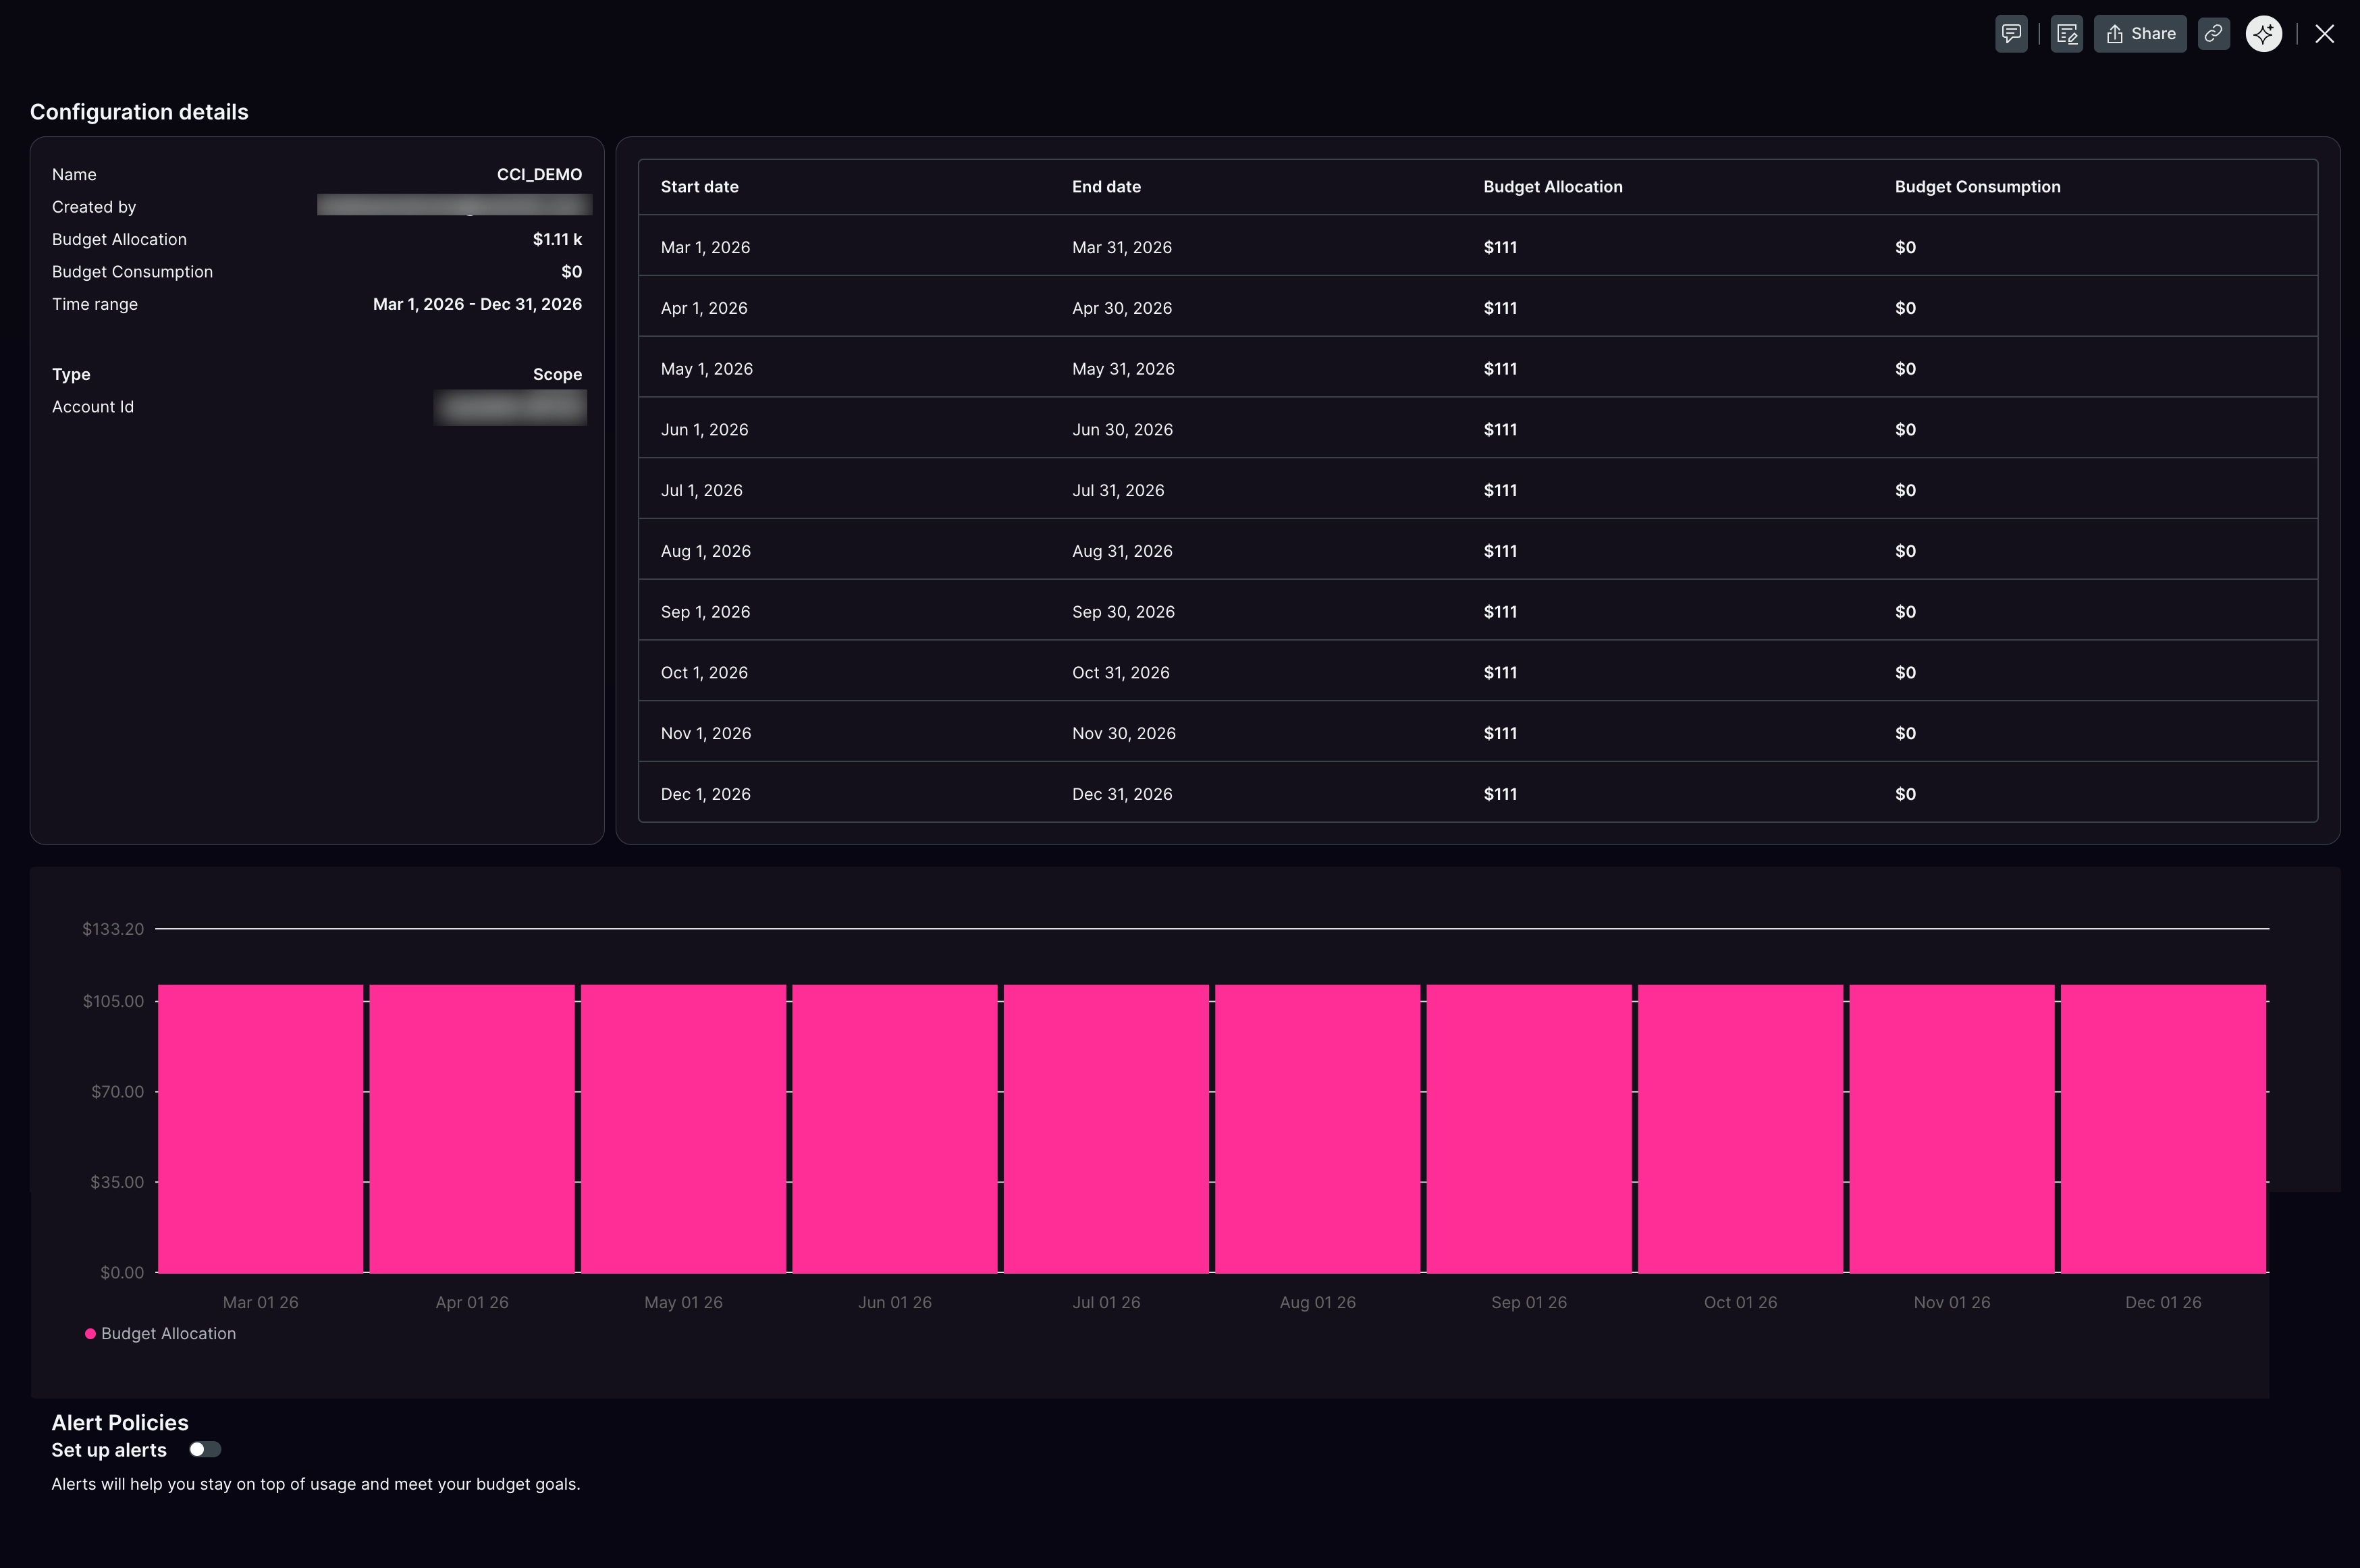Click the Alert Policies heading
Screen dimensions: 2360x1568
120,1422
